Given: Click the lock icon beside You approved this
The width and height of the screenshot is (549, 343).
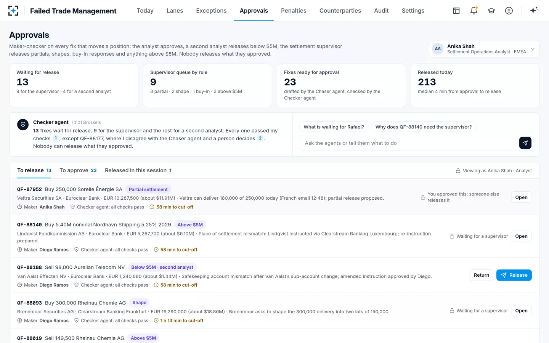Looking at the screenshot, I should coord(423,197).
